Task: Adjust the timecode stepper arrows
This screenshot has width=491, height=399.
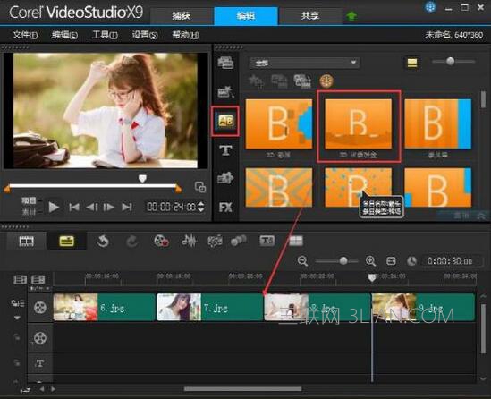Action: (200, 207)
